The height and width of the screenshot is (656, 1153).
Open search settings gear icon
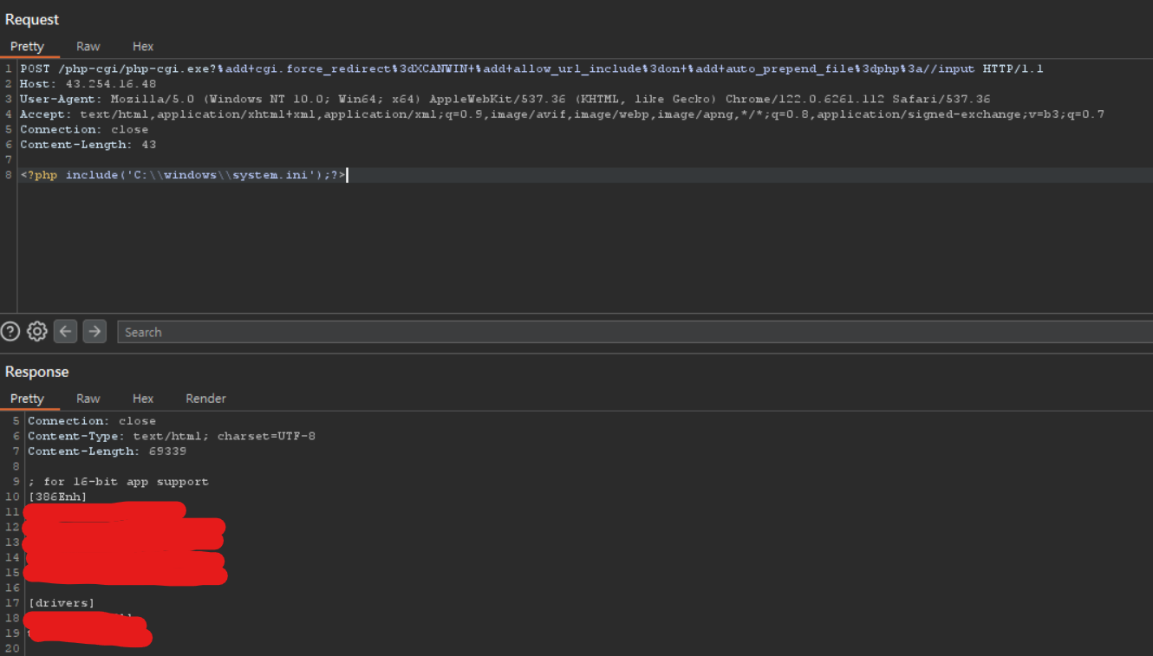point(36,331)
